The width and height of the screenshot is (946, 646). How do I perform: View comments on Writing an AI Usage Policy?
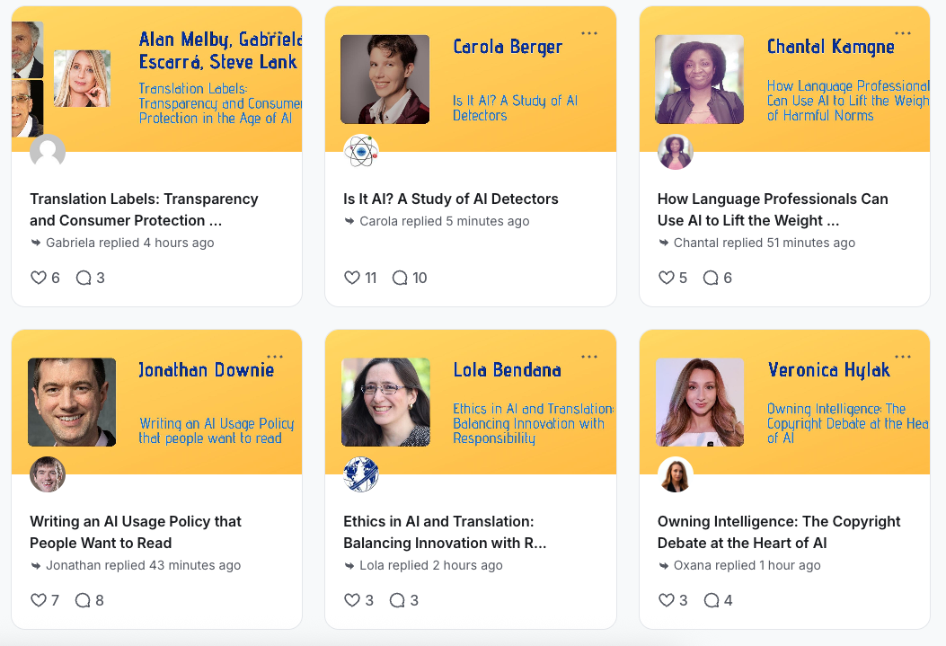[83, 601]
